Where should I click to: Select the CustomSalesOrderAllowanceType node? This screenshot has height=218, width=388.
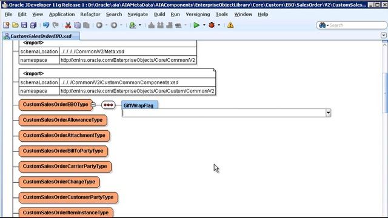pyautogui.click(x=62, y=120)
